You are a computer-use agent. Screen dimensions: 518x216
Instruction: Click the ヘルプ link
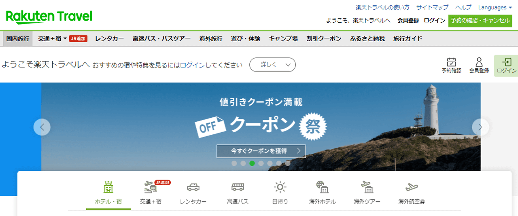coord(463,7)
